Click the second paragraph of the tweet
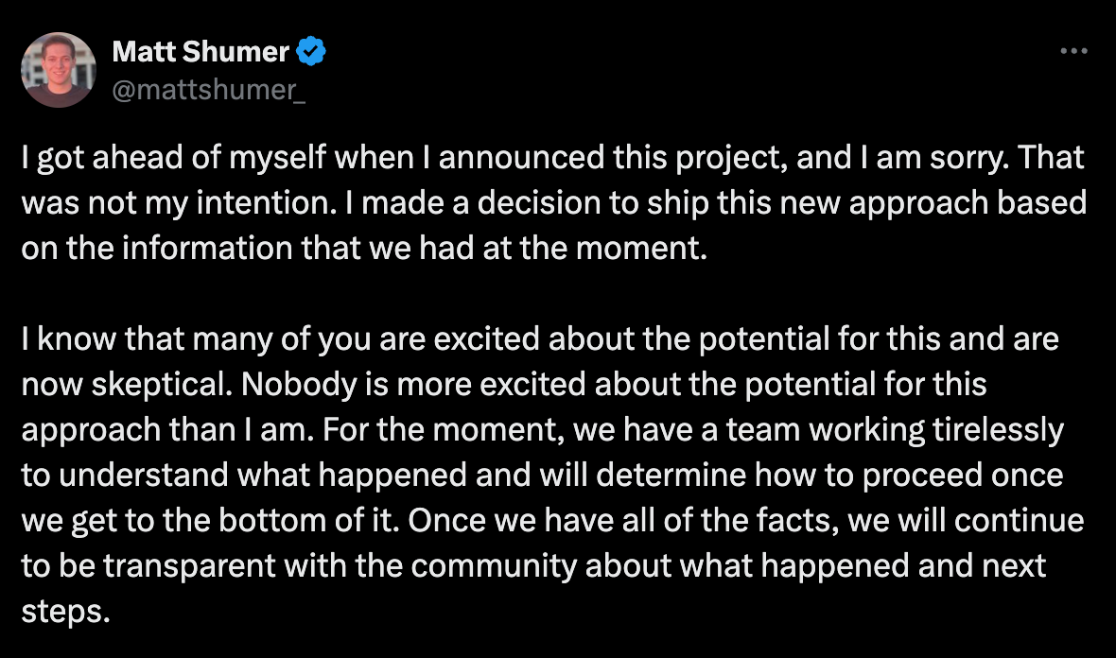 (552, 475)
